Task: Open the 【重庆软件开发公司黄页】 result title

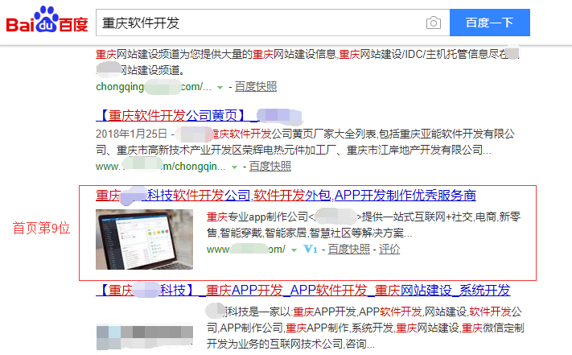Action: pos(199,116)
